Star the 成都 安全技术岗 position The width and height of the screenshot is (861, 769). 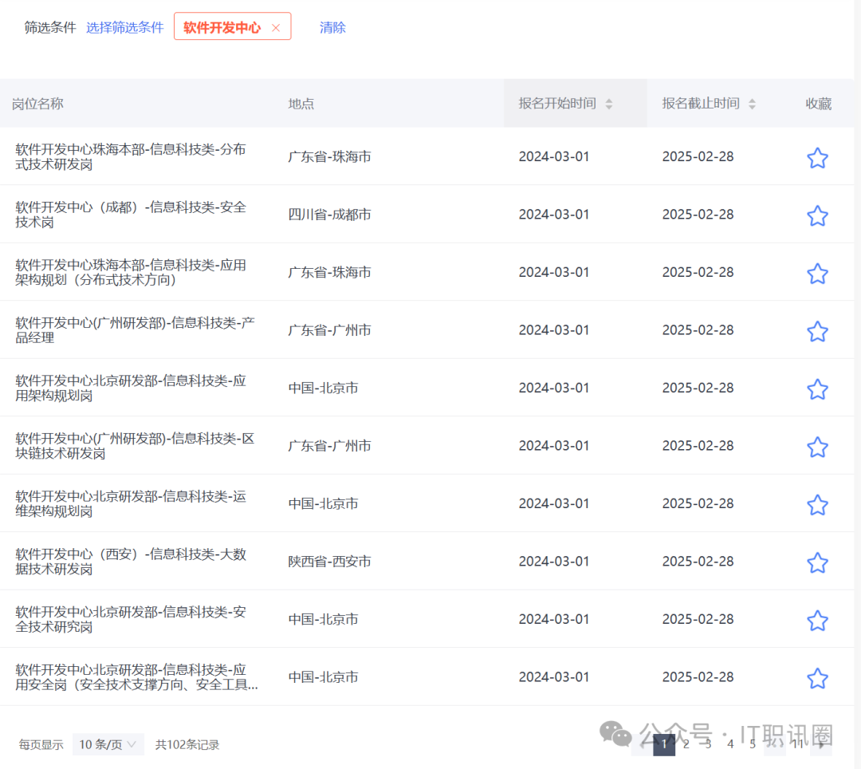[x=817, y=215]
